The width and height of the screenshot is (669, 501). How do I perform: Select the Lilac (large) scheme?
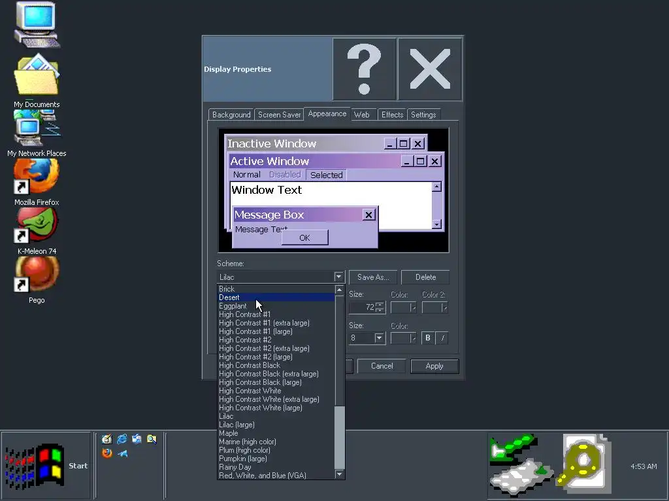coord(276,425)
